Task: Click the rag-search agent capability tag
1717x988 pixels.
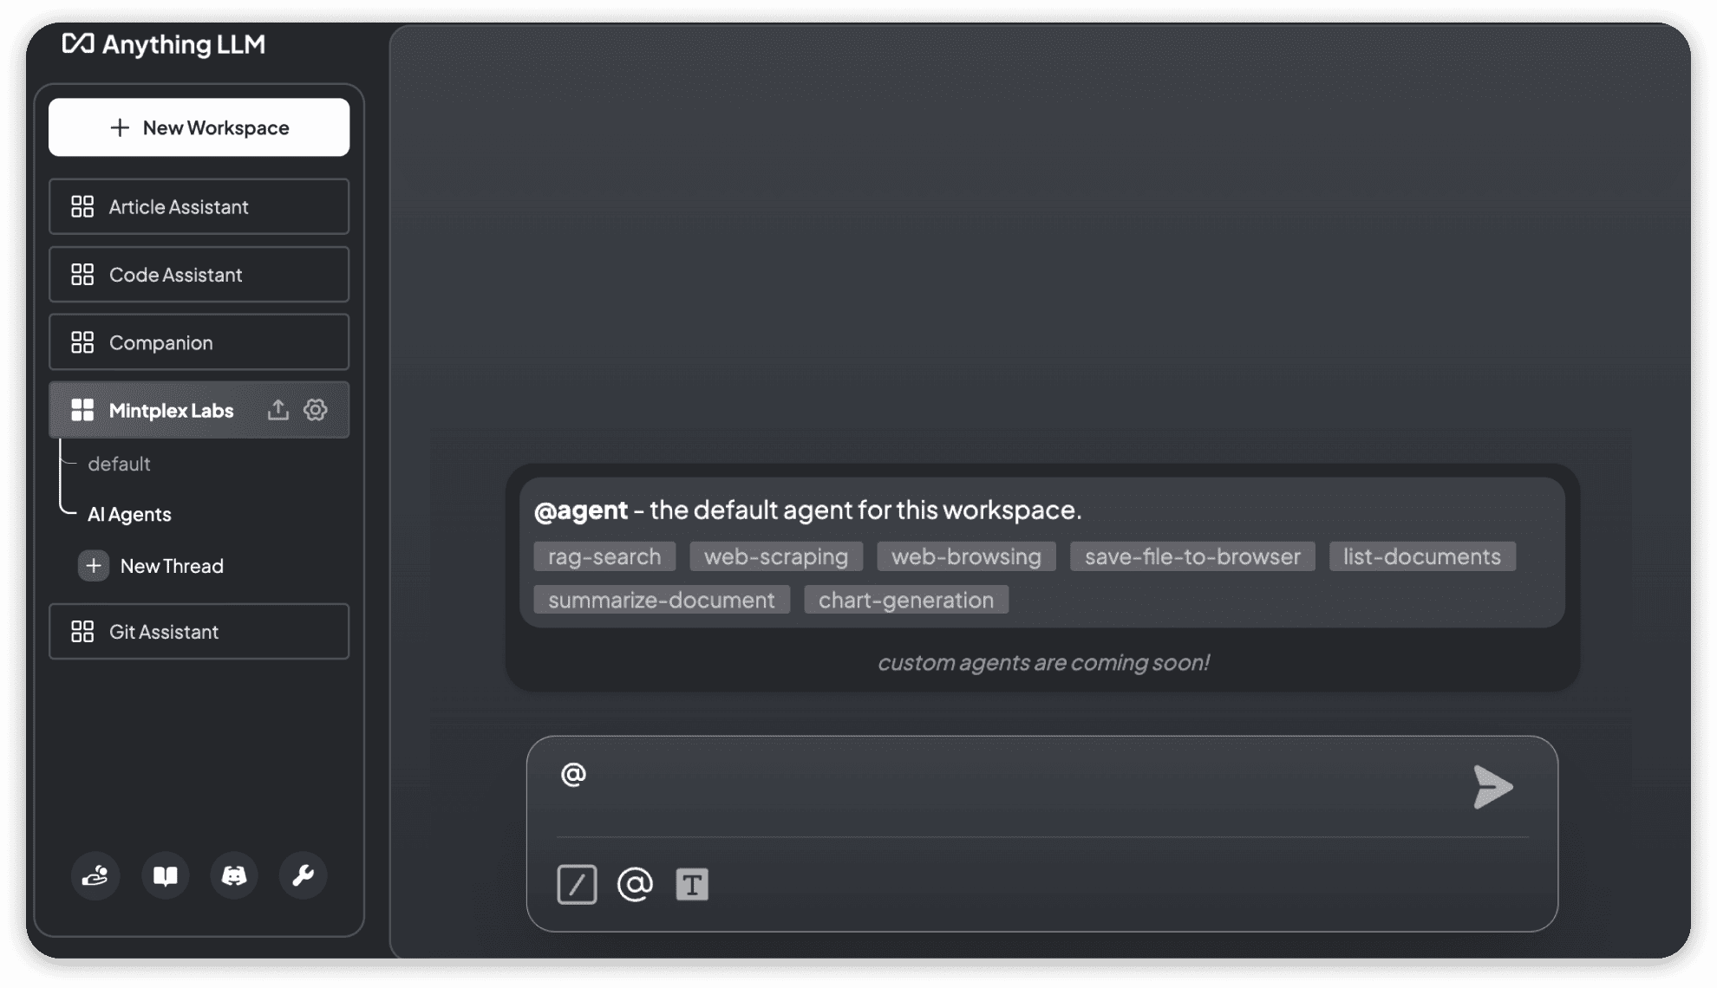Action: [604, 556]
